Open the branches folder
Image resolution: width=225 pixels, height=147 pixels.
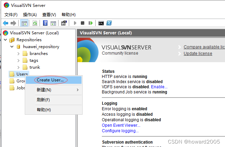click(39, 54)
